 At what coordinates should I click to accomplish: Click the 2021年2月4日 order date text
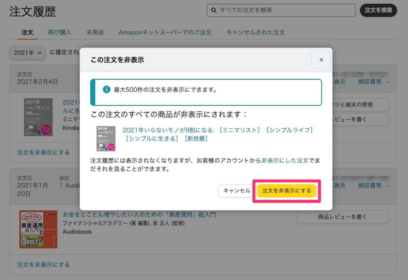[x=37, y=82]
